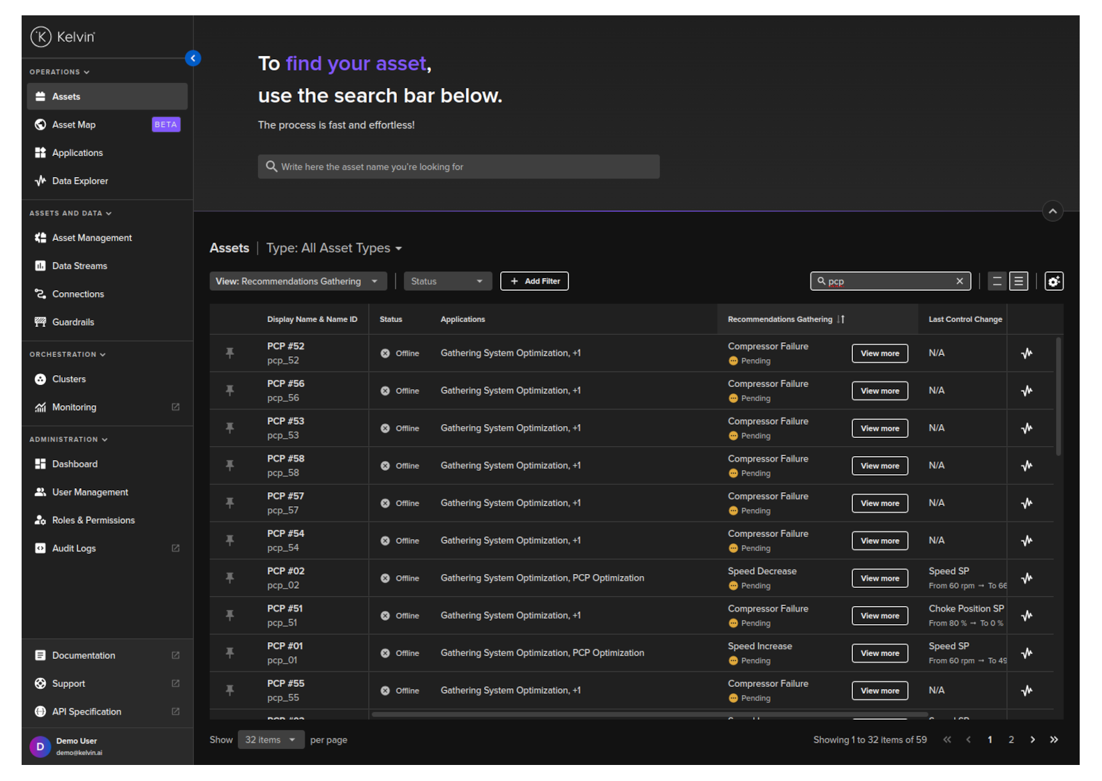
Task: Open the View: Recommendations Gathering dropdown
Action: click(298, 282)
